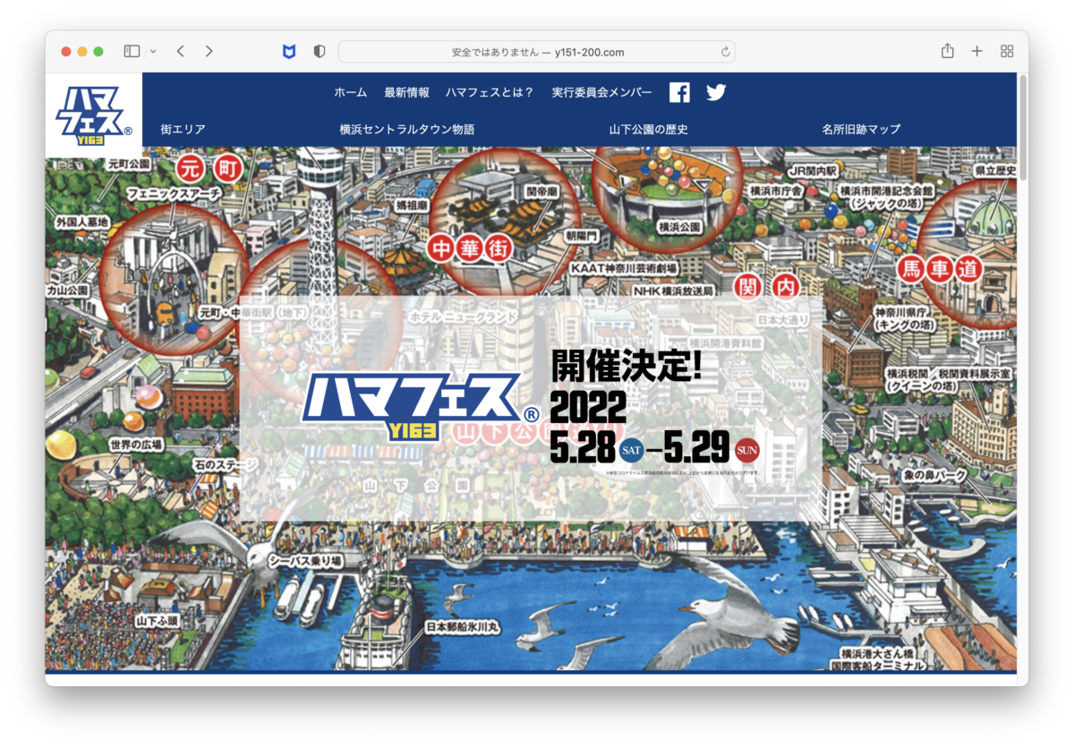This screenshot has width=1074, height=746.
Task: Go forward with the right arrow
Action: [209, 52]
